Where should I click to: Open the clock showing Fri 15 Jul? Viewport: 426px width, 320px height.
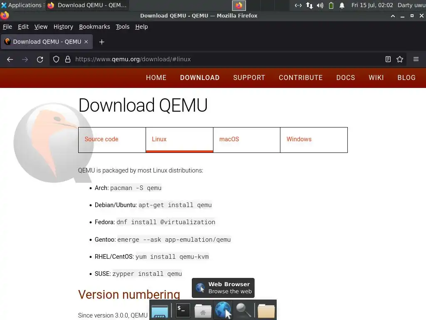372,5
